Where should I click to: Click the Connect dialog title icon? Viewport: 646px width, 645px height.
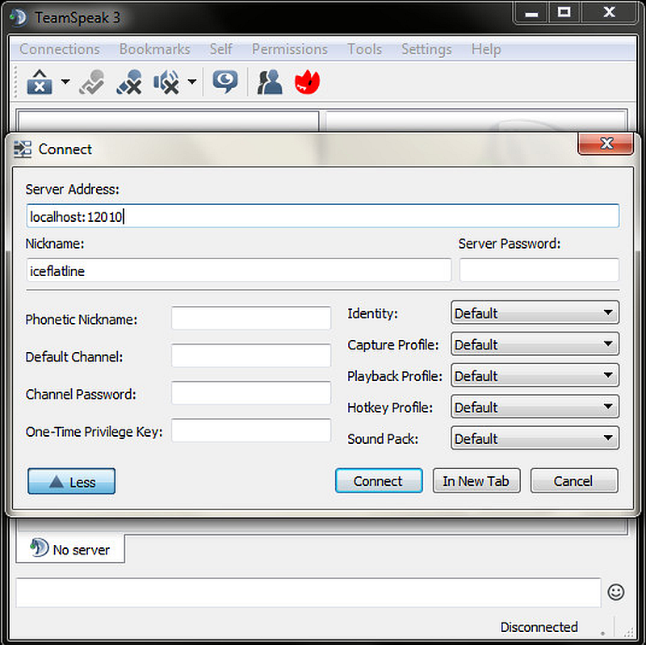[23, 149]
